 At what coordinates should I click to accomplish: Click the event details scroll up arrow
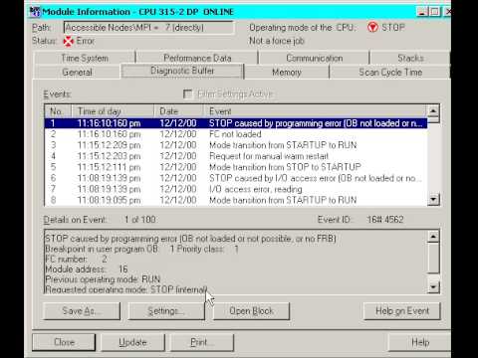[x=433, y=237]
